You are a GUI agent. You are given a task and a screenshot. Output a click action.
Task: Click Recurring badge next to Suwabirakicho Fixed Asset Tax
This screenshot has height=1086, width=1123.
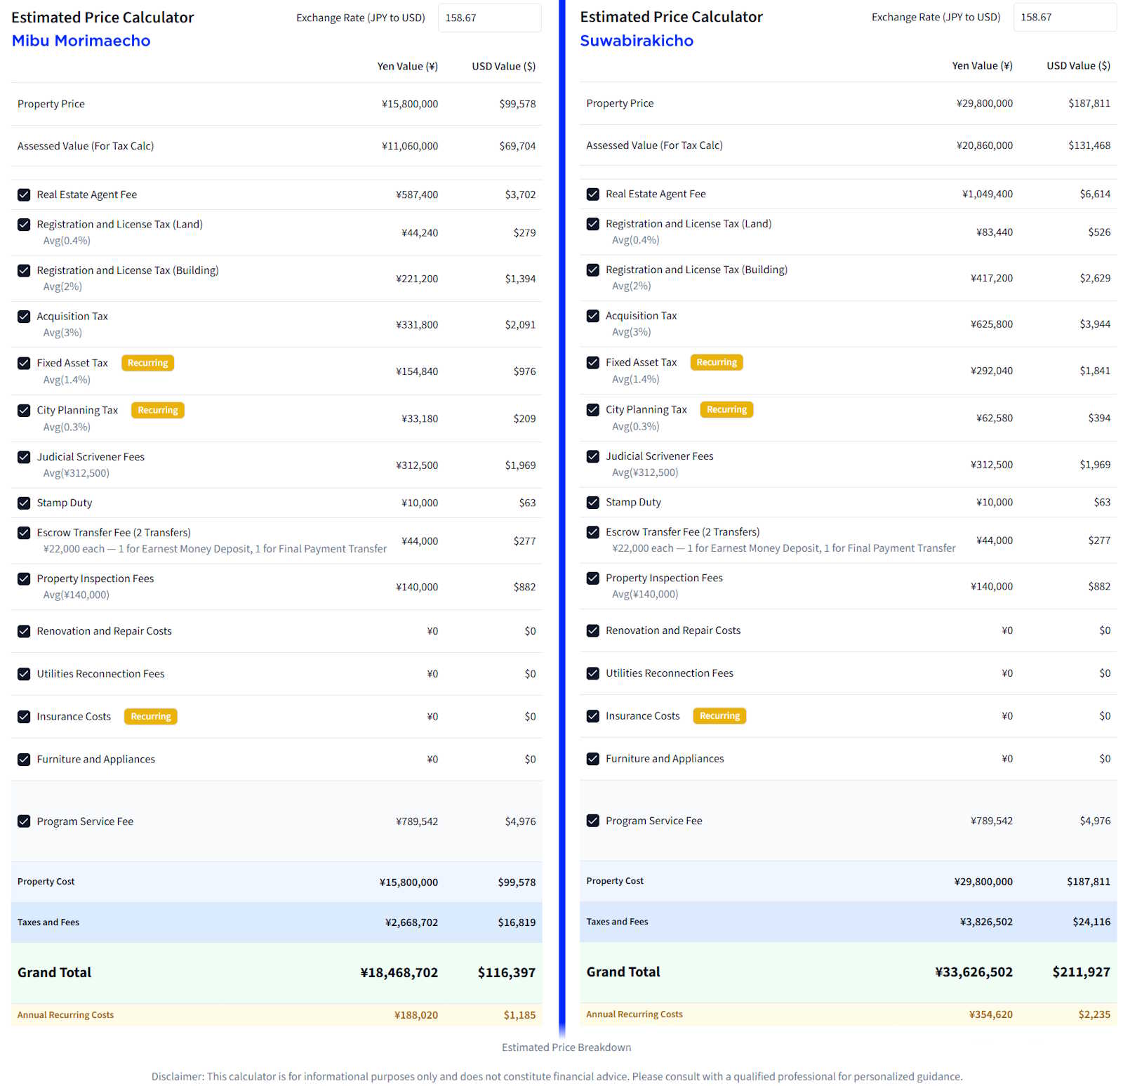(x=716, y=362)
